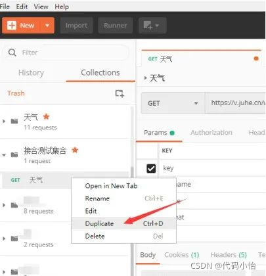Click the Filter search magnifier icon
This screenshot has height=276, width=266.
pyautogui.click(x=12, y=53)
